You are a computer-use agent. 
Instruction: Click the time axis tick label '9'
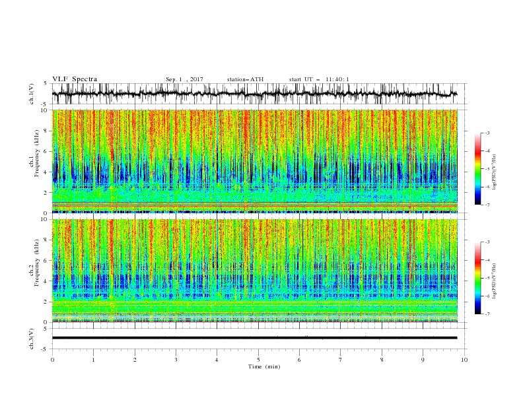point(423,360)
